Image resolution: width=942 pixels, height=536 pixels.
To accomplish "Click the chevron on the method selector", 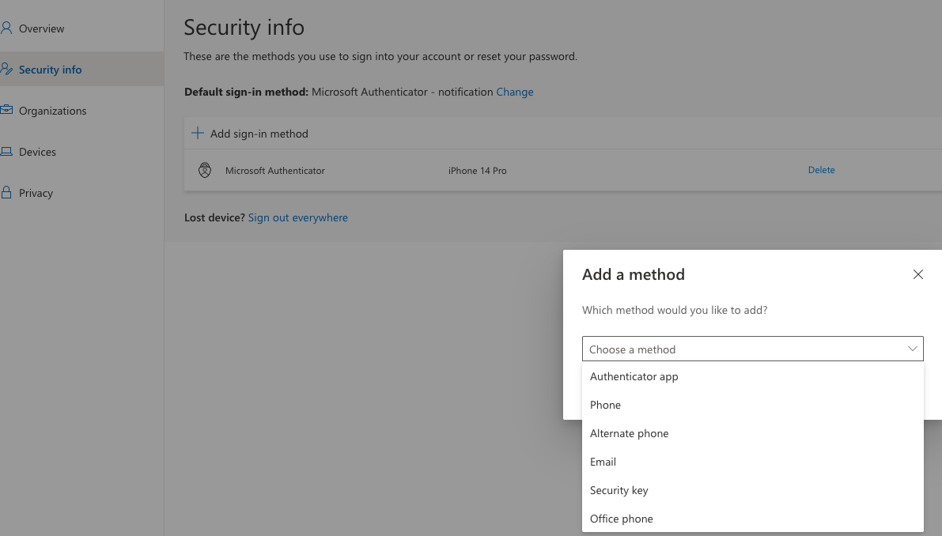I will (x=912, y=349).
